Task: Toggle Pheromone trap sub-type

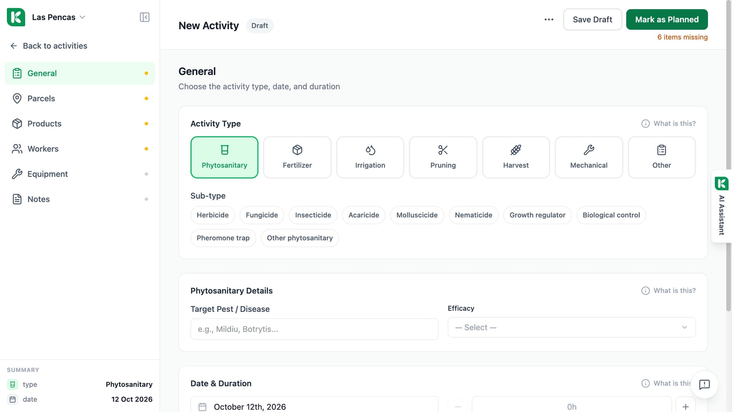Action: 223,238
